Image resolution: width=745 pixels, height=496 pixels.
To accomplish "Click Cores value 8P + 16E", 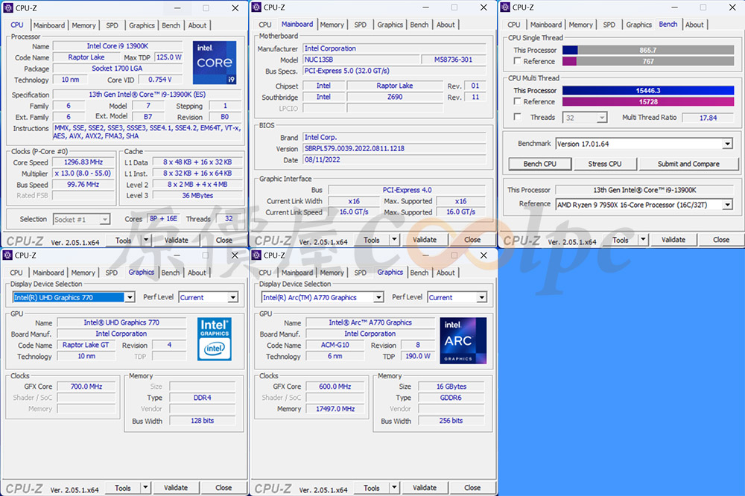I will pyautogui.click(x=163, y=218).
